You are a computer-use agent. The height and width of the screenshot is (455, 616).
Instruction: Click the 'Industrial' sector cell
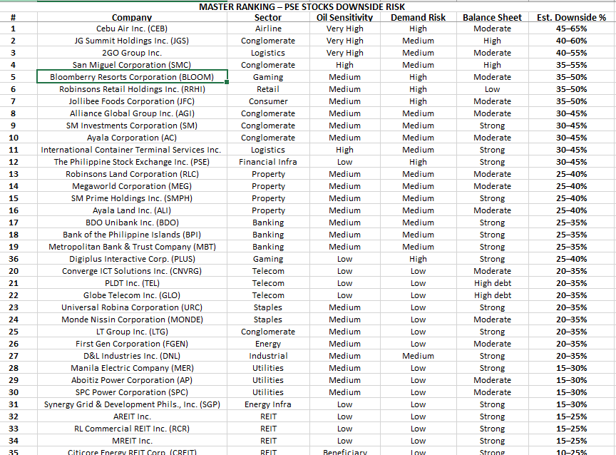click(268, 356)
